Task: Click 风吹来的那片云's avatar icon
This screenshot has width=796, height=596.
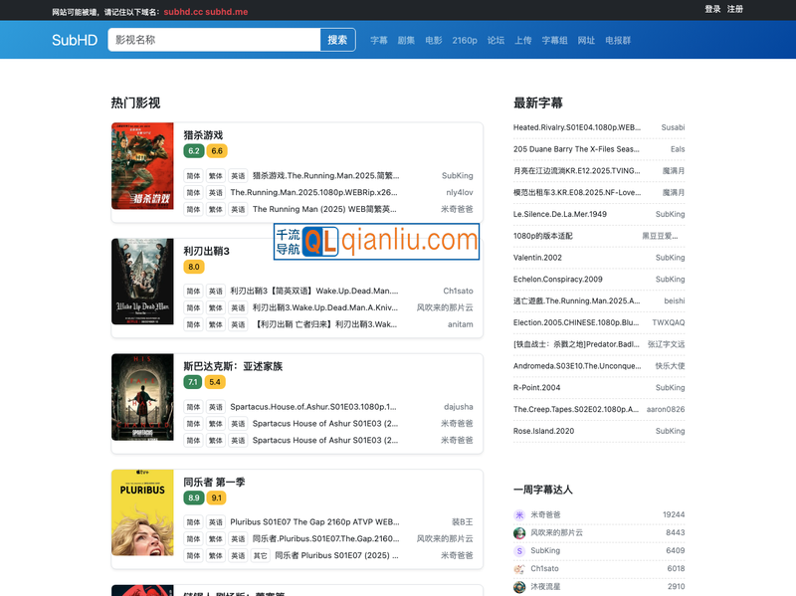Action: 519,532
